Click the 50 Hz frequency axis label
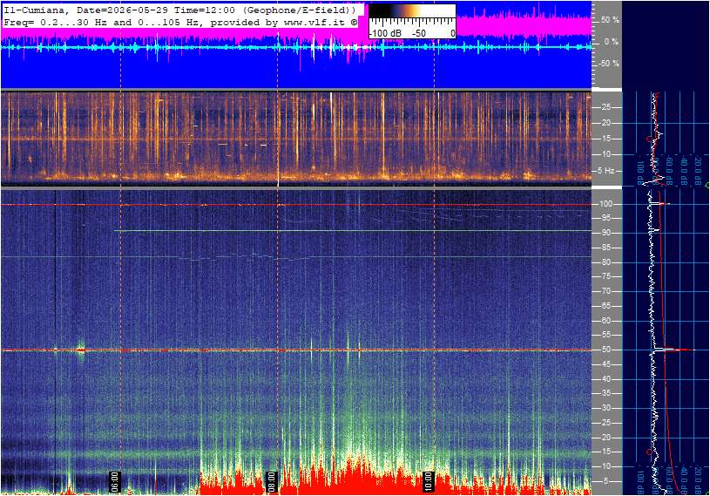 click(x=605, y=350)
